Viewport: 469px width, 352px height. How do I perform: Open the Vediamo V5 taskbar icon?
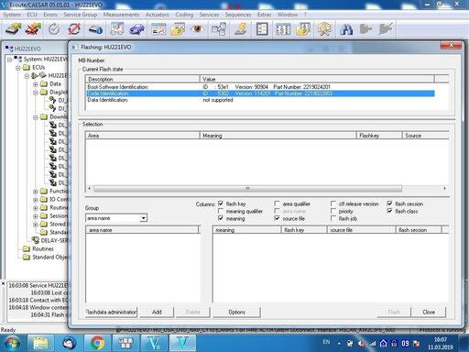[x=154, y=343]
